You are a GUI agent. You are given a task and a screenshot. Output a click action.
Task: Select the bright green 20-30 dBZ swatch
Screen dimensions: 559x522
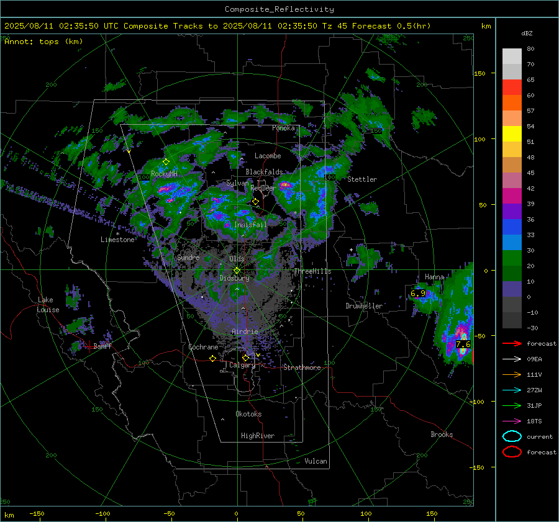512,258
